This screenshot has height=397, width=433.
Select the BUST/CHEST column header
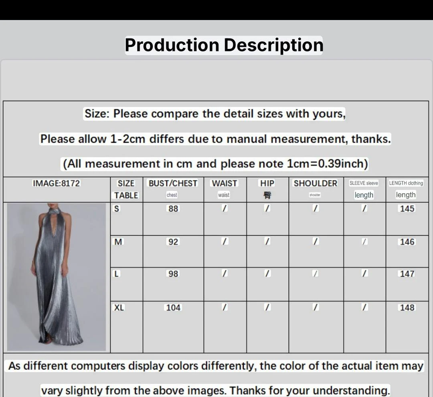coord(173,183)
